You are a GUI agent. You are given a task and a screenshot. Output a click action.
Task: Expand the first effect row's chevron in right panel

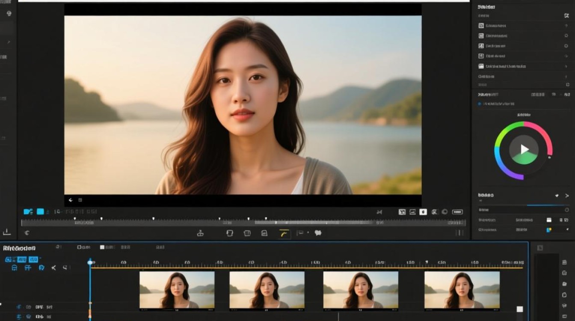pos(566,25)
